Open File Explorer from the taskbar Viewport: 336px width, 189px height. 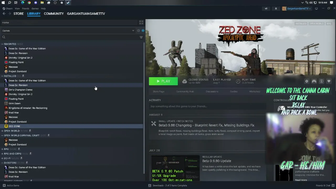(x=42, y=3)
